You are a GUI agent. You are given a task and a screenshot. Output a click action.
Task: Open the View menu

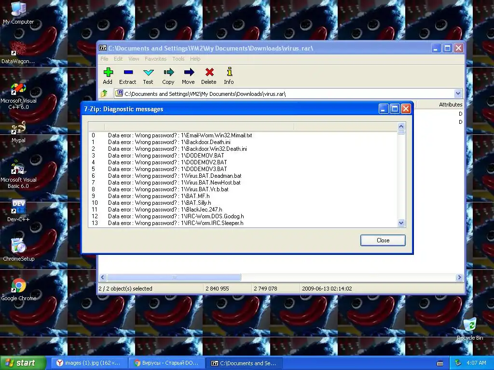point(134,59)
